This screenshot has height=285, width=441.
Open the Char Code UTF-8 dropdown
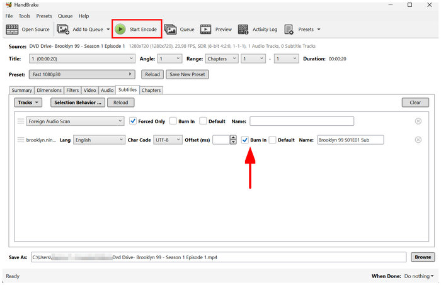[168, 140]
